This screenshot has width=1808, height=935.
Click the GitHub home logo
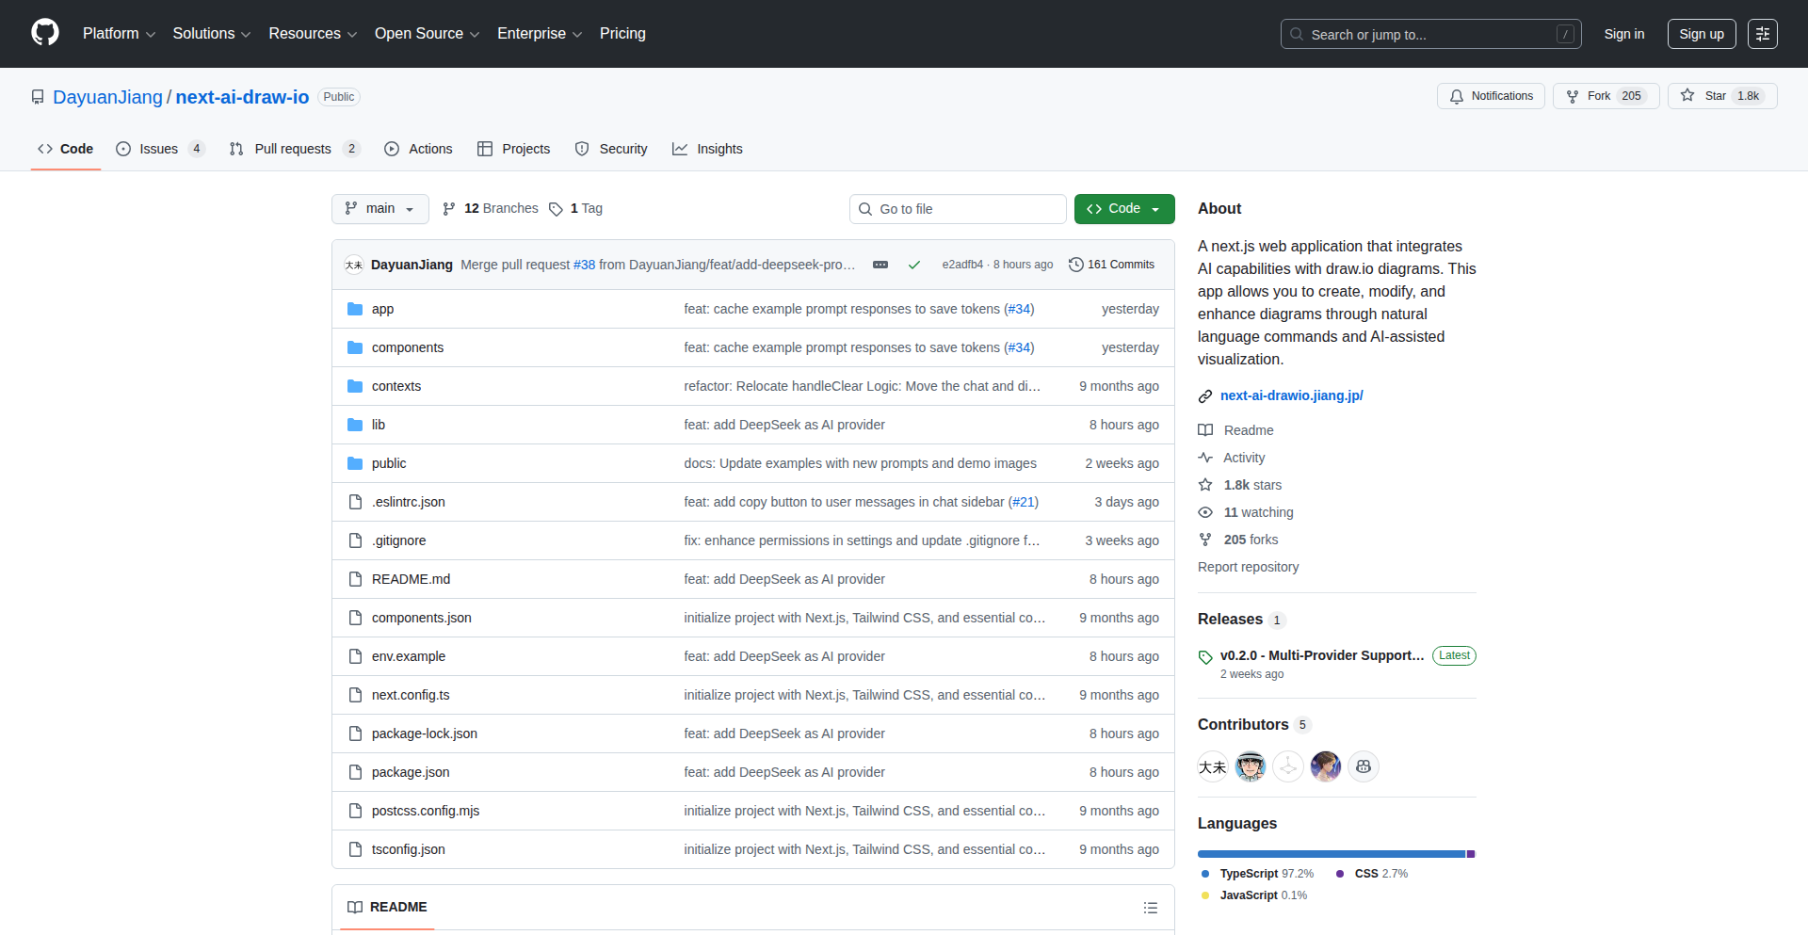tap(43, 33)
